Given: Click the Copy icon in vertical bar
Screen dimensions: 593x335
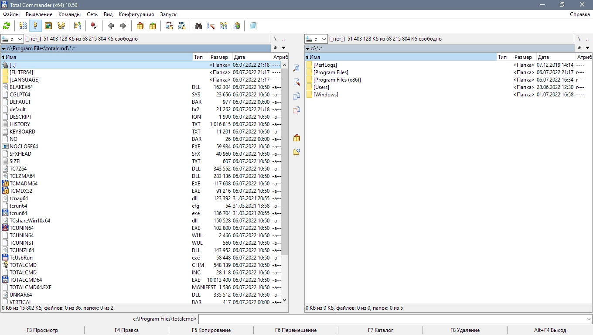Looking at the screenshot, I should tap(296, 96).
